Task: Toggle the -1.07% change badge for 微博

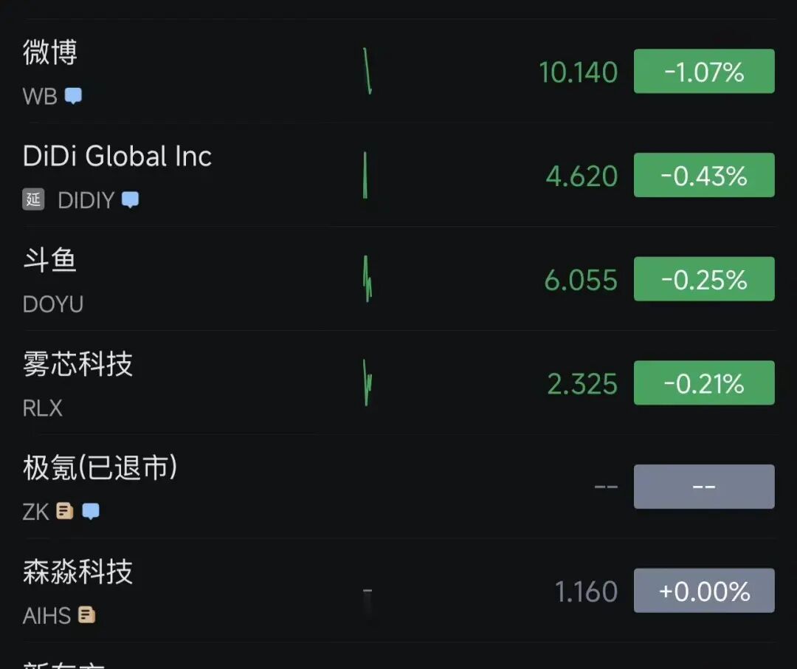Action: point(703,72)
